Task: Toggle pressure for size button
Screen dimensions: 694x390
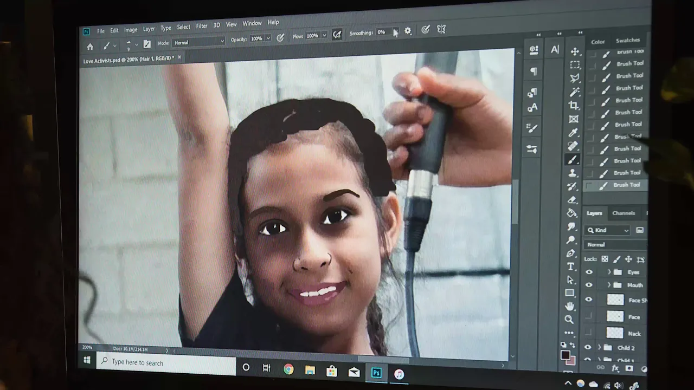Action: coord(426,30)
